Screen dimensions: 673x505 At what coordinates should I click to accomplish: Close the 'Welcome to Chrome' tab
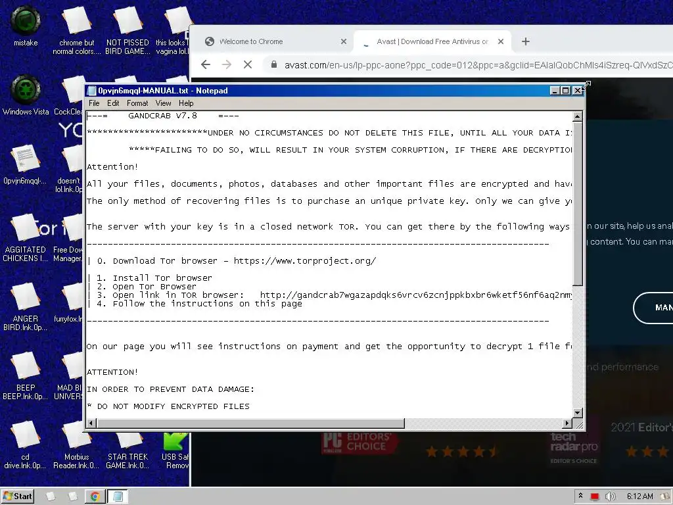pos(343,41)
